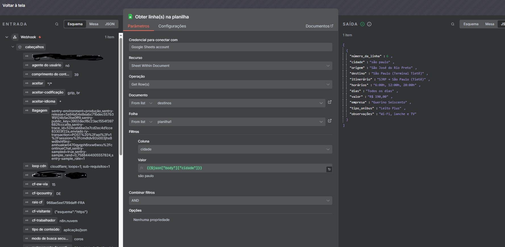
Task: Click the aceitar-idioma field pill
Action: (x=40, y=101)
